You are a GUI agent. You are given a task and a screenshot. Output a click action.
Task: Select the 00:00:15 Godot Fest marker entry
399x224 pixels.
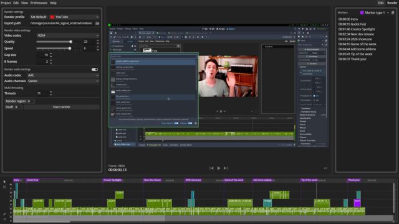pyautogui.click(x=352, y=24)
